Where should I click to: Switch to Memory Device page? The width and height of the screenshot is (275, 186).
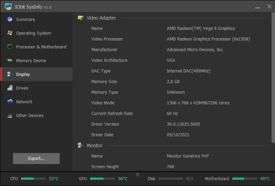36,61
